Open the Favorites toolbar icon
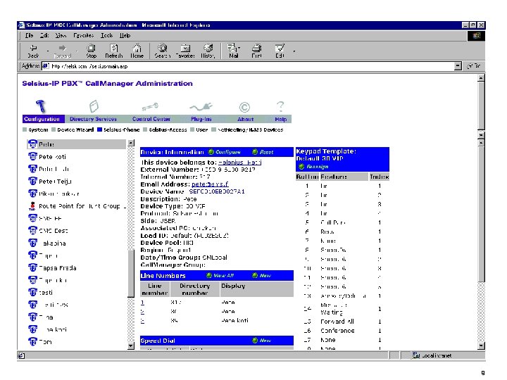 pyautogui.click(x=185, y=51)
